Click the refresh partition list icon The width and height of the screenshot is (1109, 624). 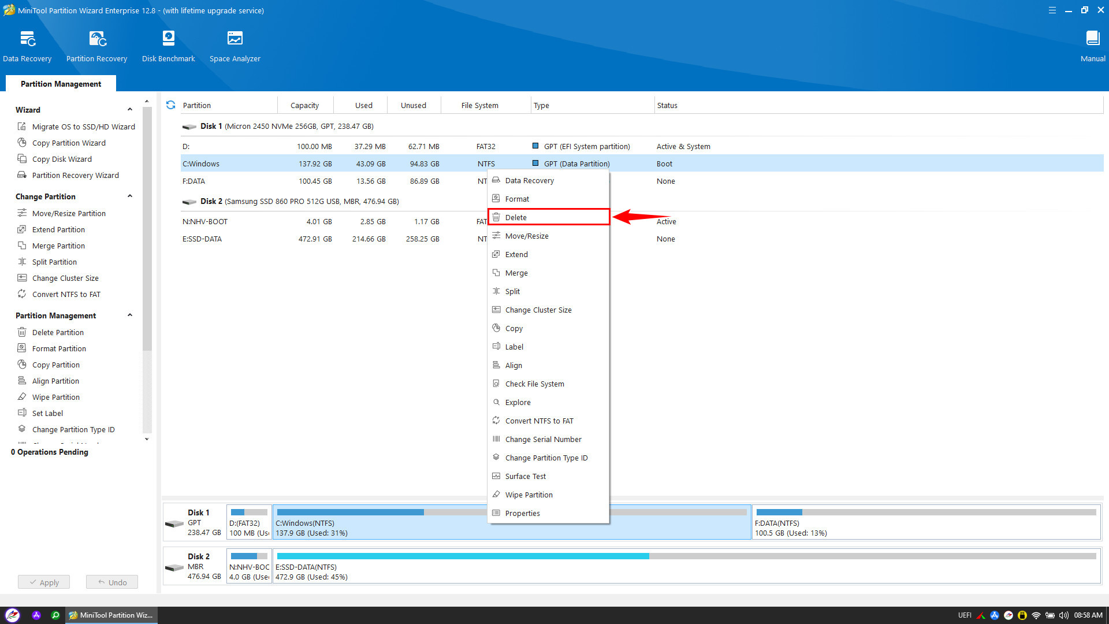170,105
